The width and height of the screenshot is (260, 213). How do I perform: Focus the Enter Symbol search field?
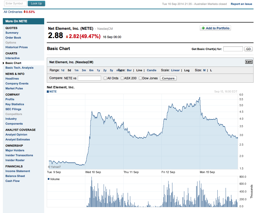tap(15, 4)
